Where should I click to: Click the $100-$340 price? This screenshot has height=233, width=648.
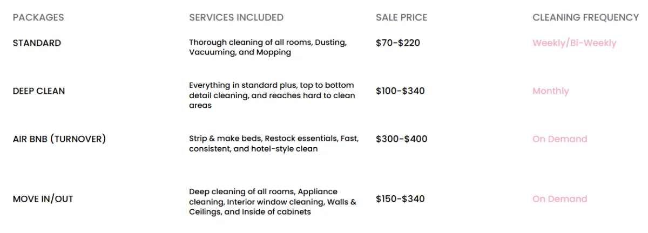coord(400,91)
